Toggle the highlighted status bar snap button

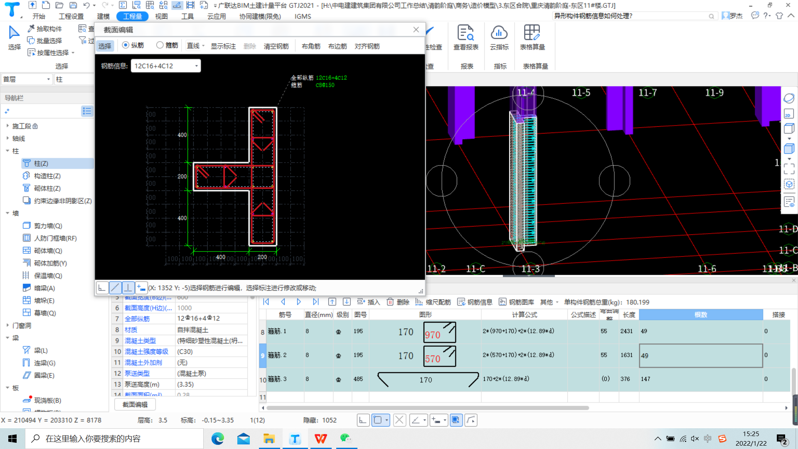(456, 420)
